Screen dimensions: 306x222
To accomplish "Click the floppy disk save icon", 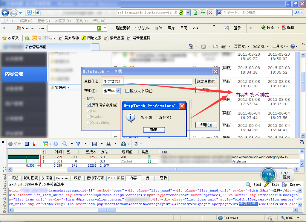I will pos(94,144).
